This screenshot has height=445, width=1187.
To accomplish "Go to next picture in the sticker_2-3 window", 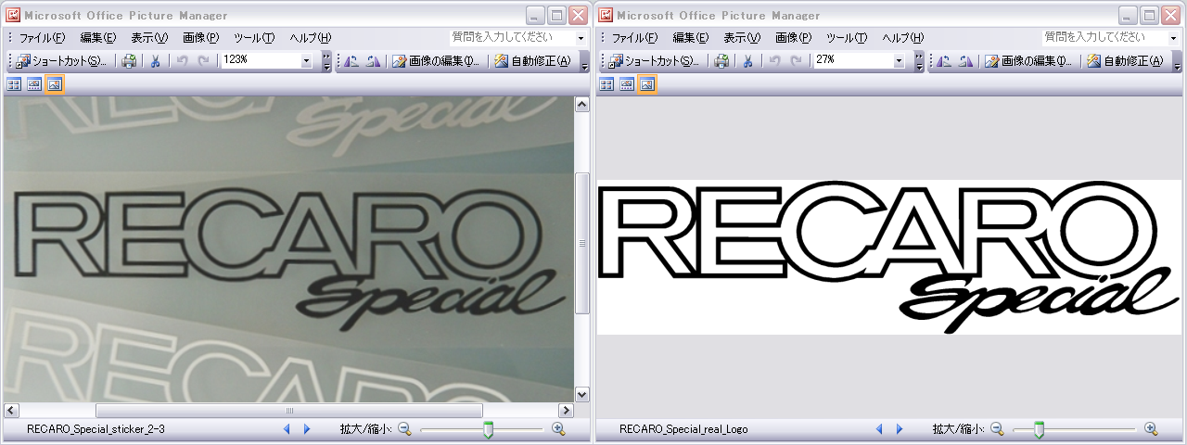I will coord(306,429).
